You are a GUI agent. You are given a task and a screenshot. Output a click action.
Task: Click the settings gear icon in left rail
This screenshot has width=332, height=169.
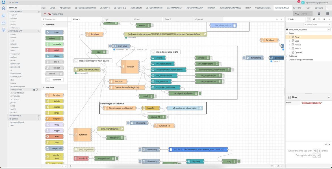click(x=3, y=30)
